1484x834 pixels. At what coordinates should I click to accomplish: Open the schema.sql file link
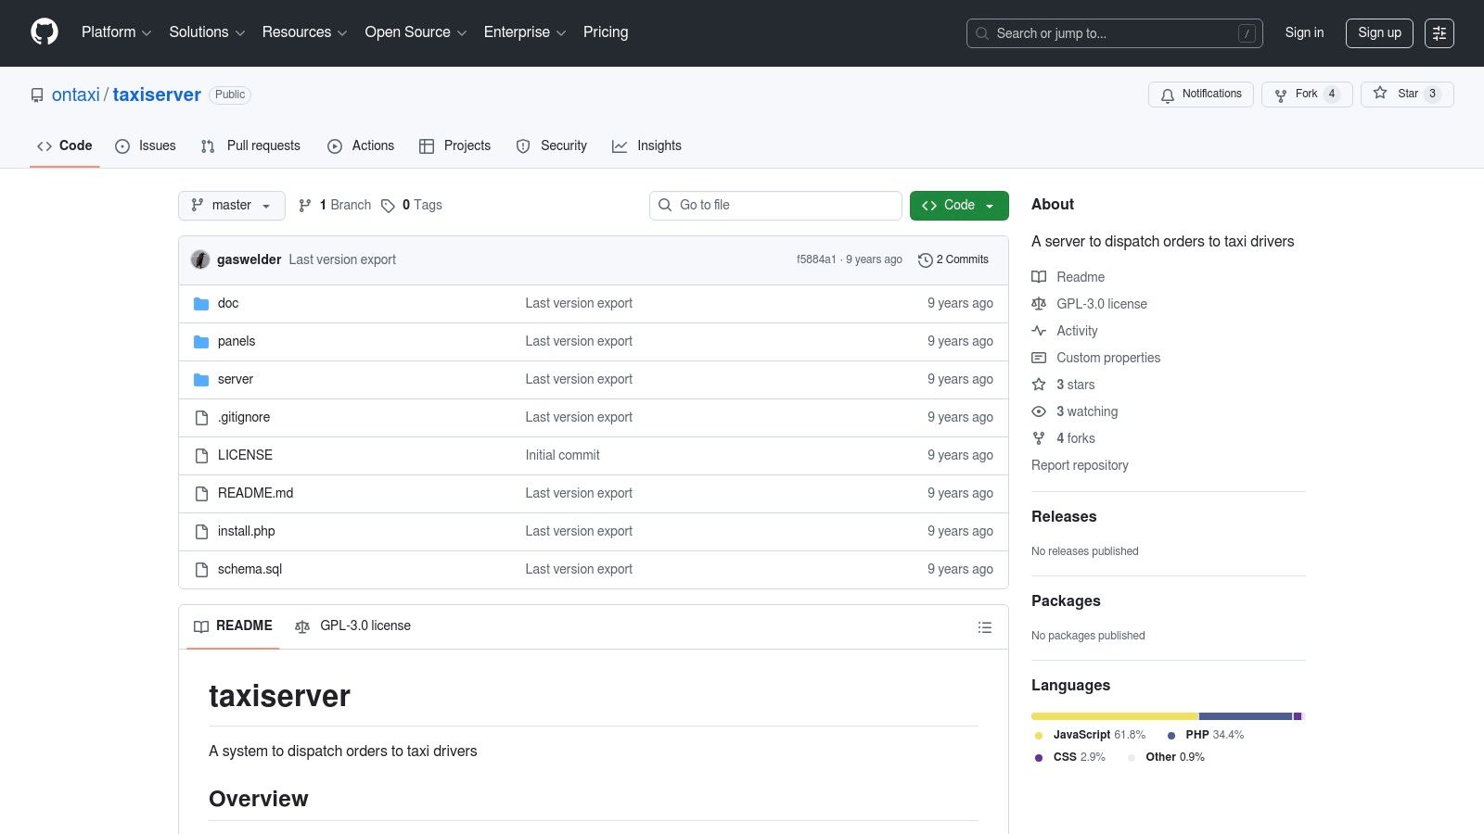tap(249, 569)
